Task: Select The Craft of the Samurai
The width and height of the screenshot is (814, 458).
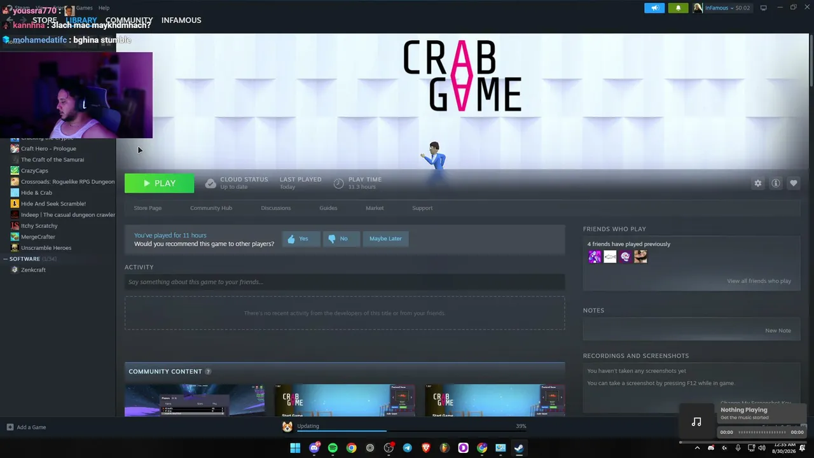Action: tap(52, 160)
